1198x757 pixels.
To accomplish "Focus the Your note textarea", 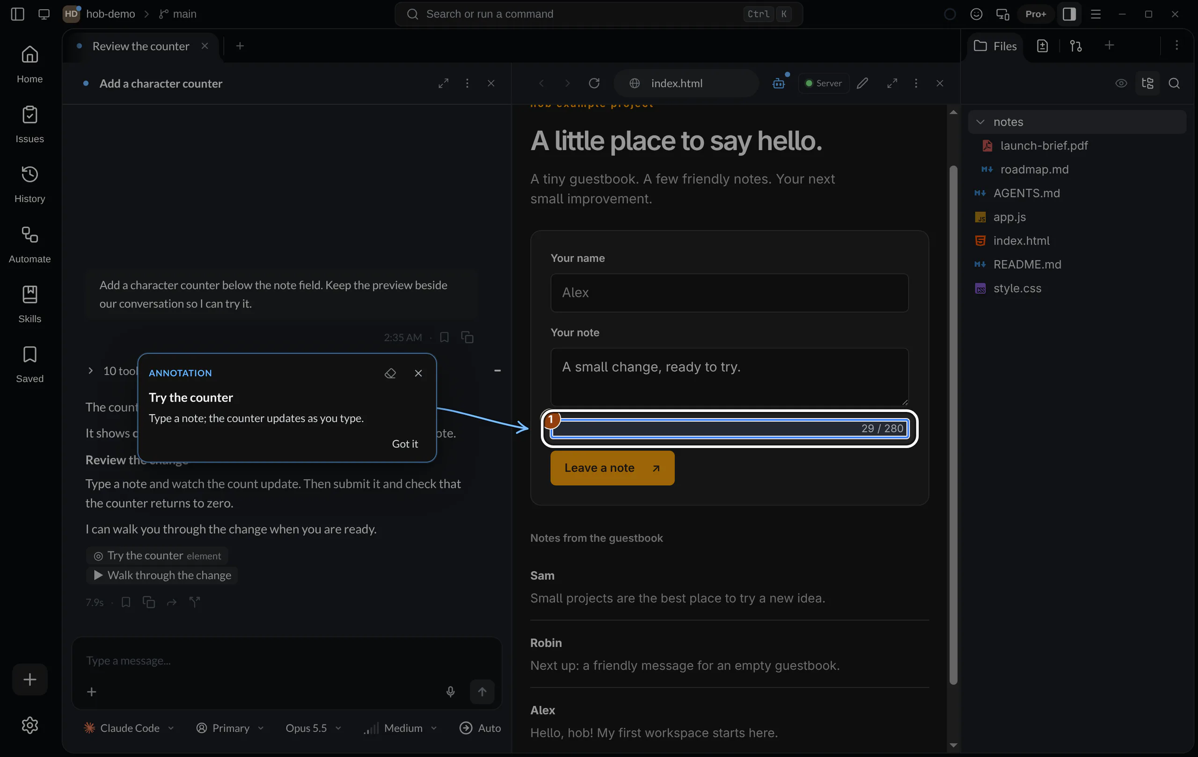I will [730, 377].
